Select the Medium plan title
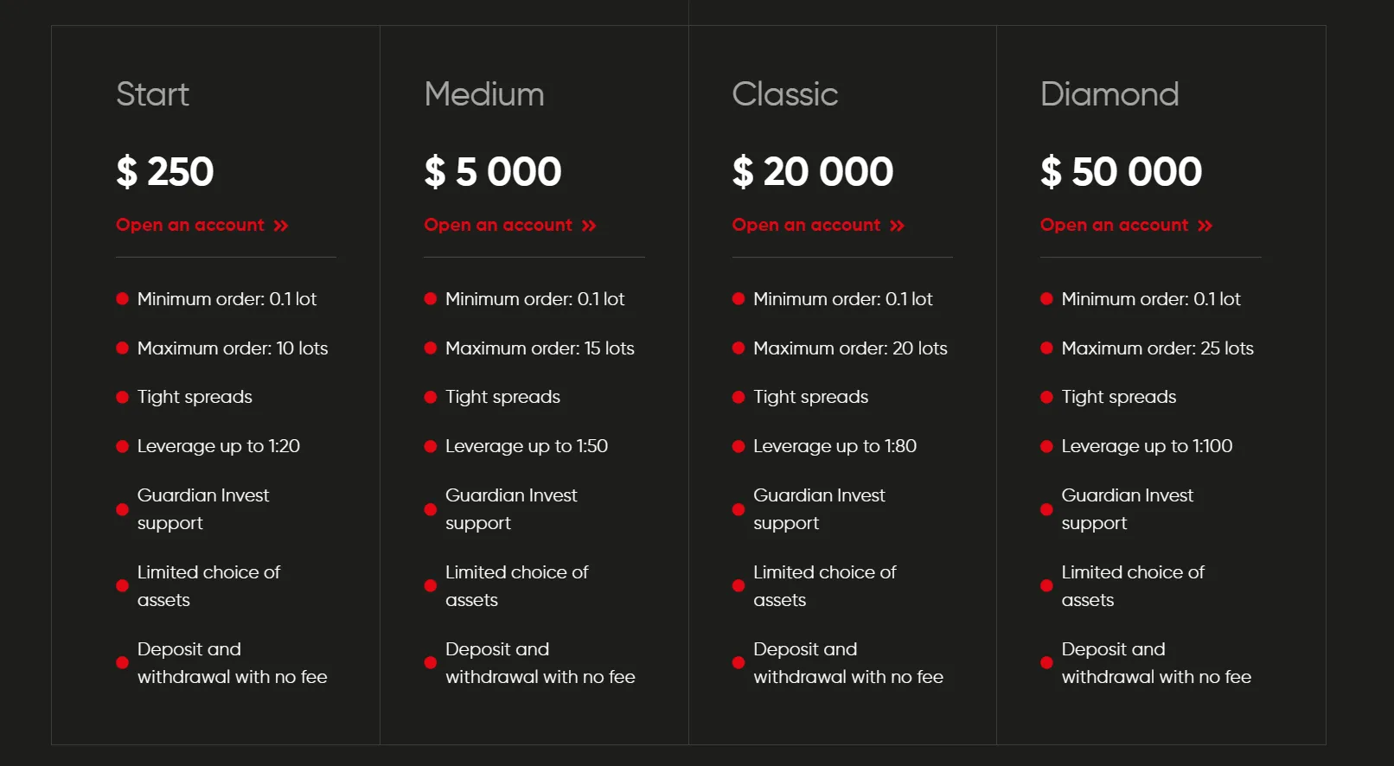 484,94
